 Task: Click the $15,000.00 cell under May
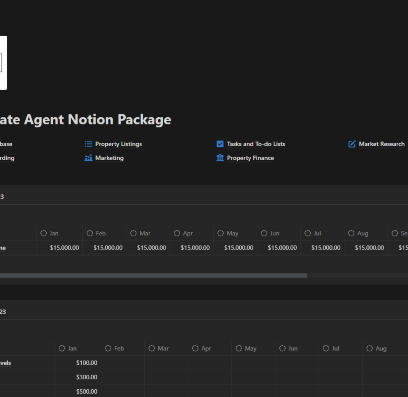click(235, 248)
